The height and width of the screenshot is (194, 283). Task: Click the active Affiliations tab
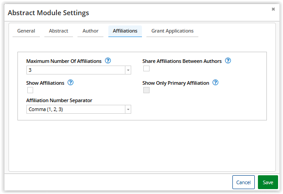tap(125, 31)
